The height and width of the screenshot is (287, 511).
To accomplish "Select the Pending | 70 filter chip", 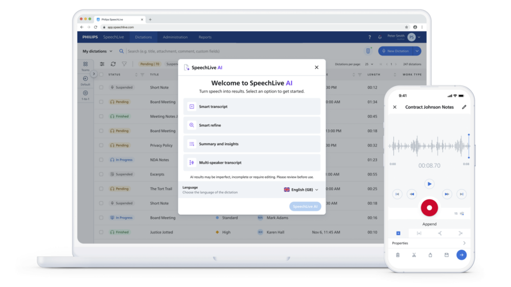I will (150, 64).
